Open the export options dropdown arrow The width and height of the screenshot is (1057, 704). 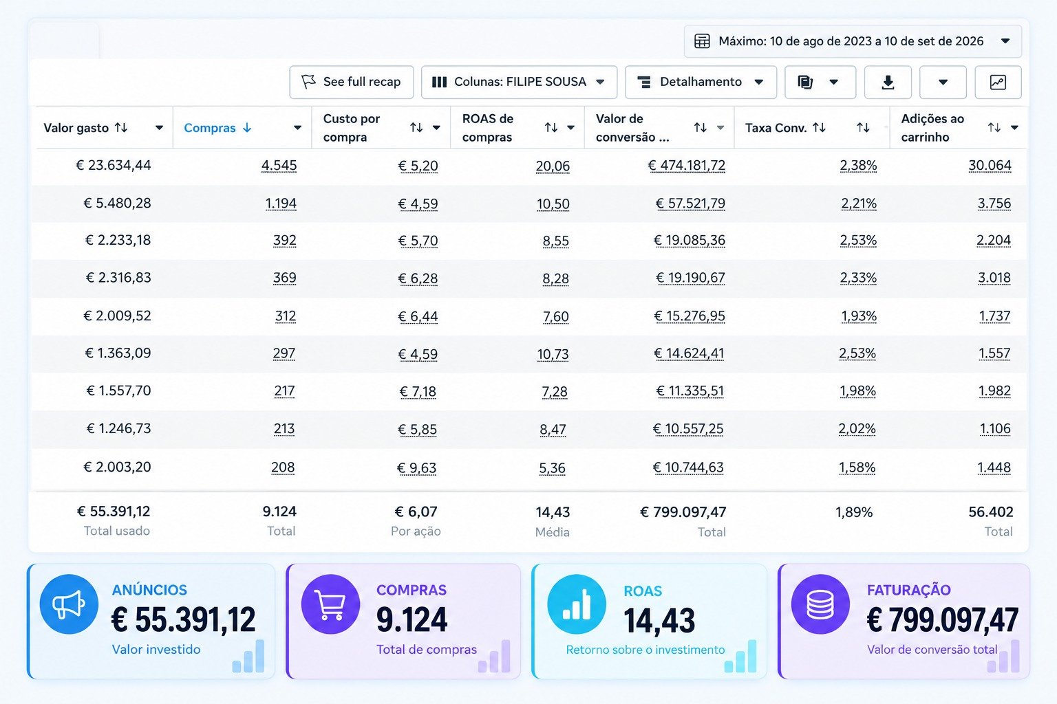coord(943,82)
